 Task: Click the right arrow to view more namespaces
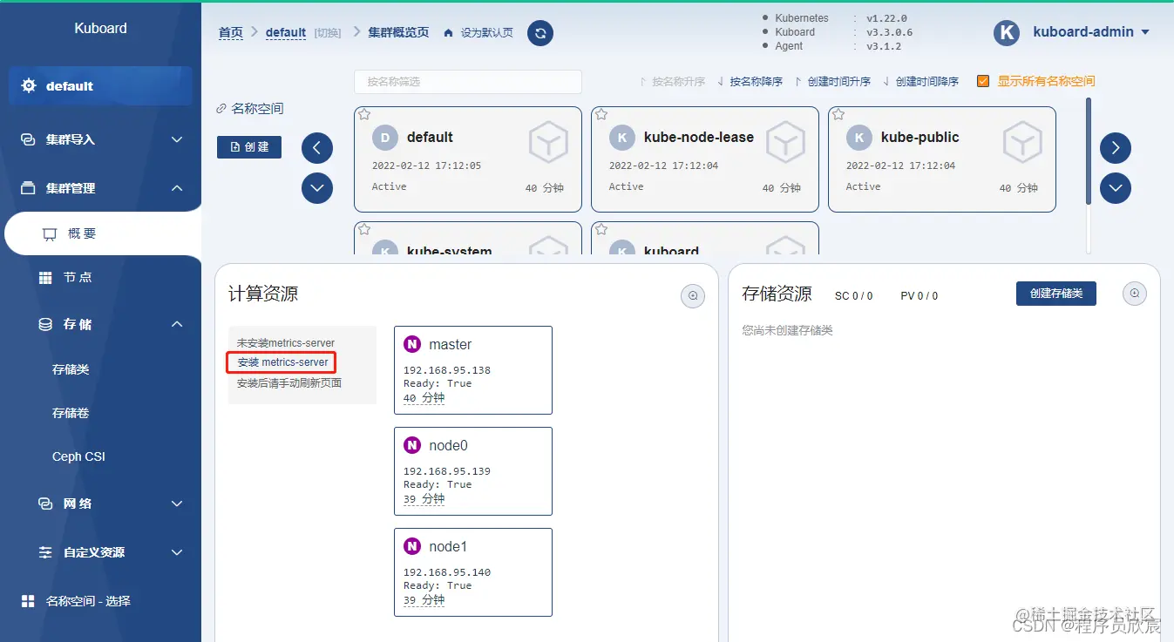(x=1115, y=147)
